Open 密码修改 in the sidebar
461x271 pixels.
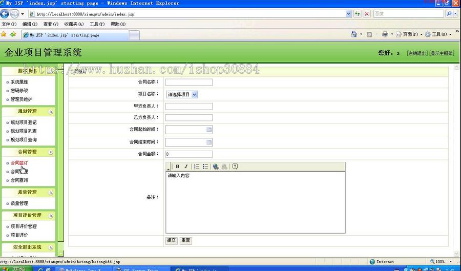click(x=19, y=91)
